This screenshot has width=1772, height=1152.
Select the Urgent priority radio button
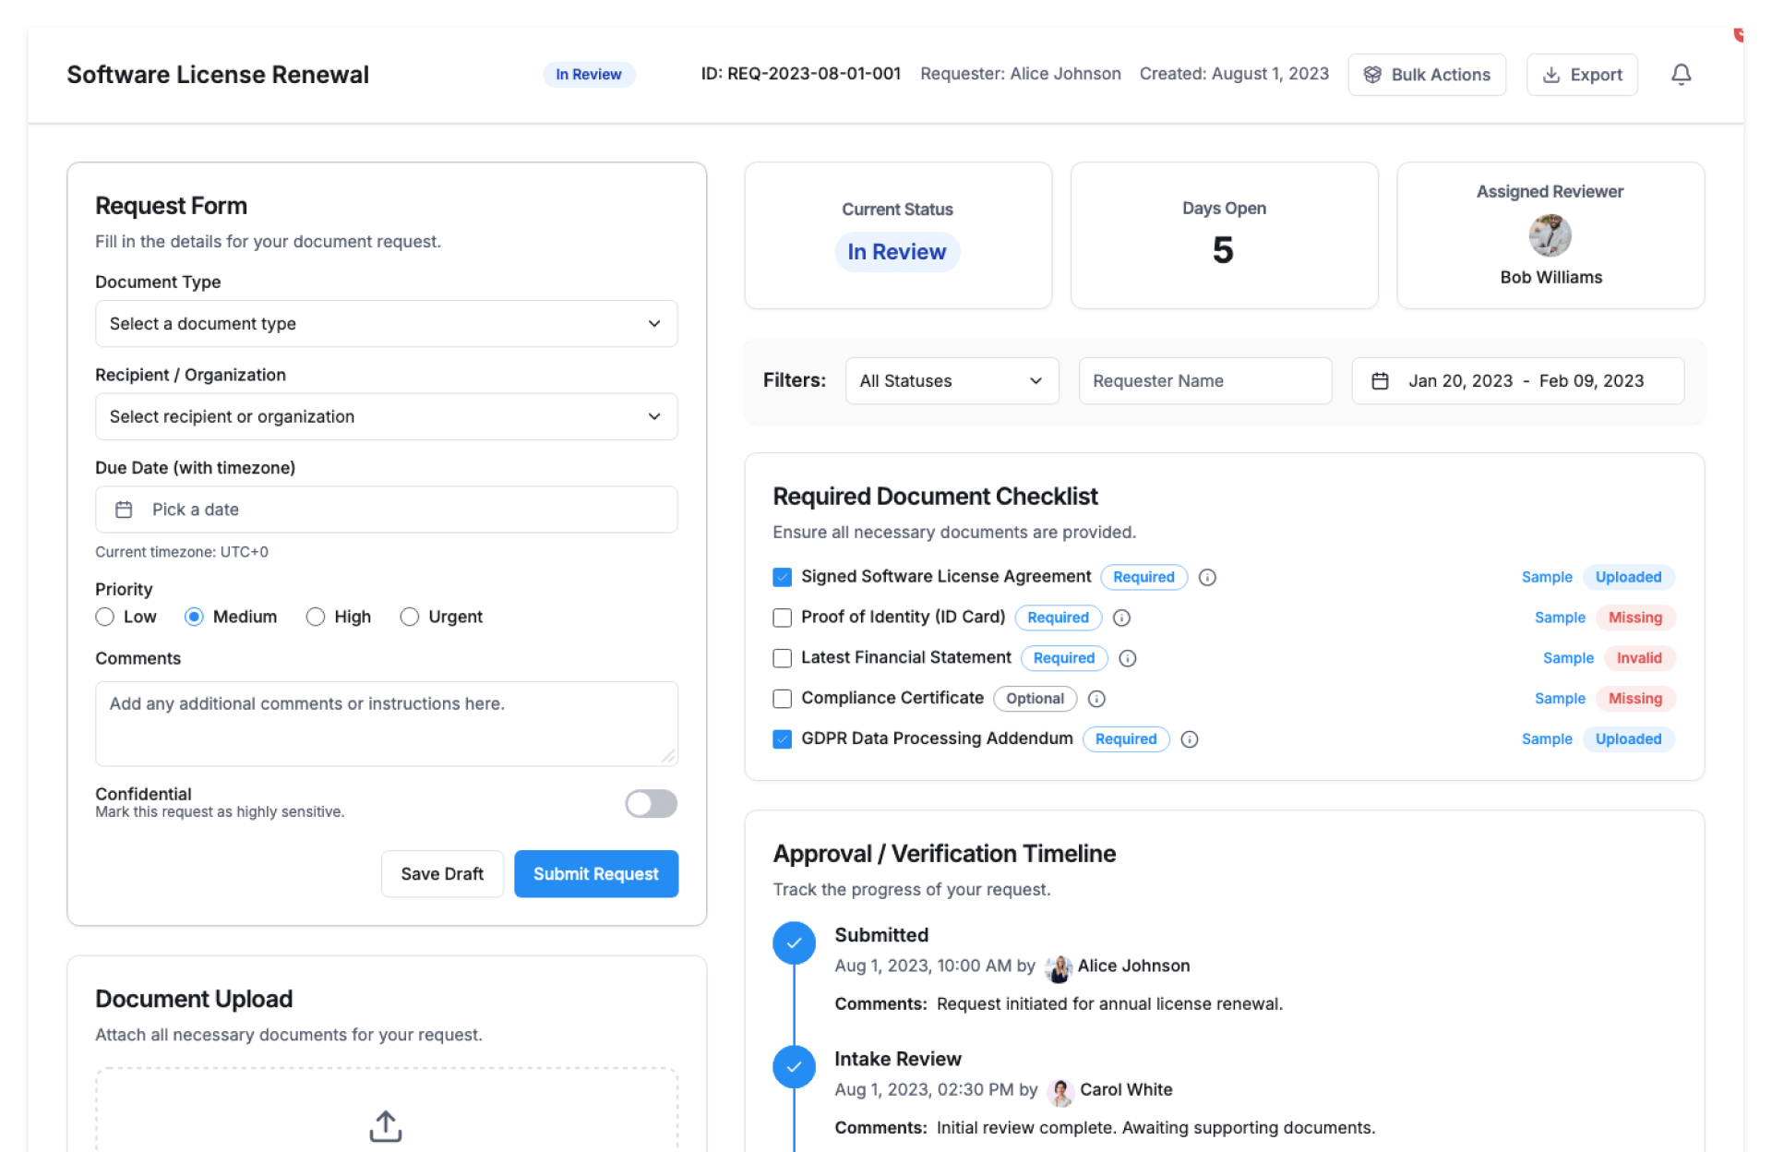coord(410,617)
